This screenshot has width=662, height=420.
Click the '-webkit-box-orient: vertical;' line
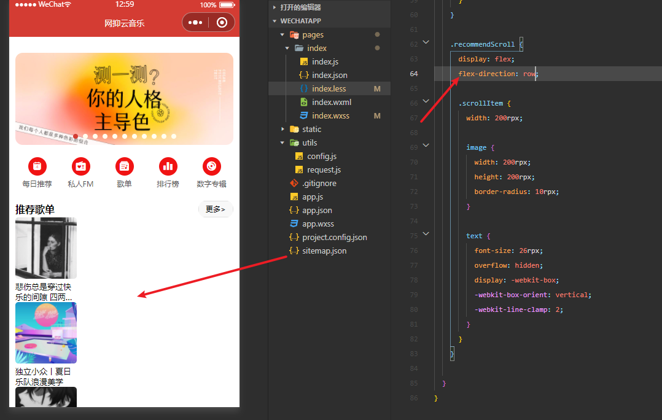coord(533,295)
